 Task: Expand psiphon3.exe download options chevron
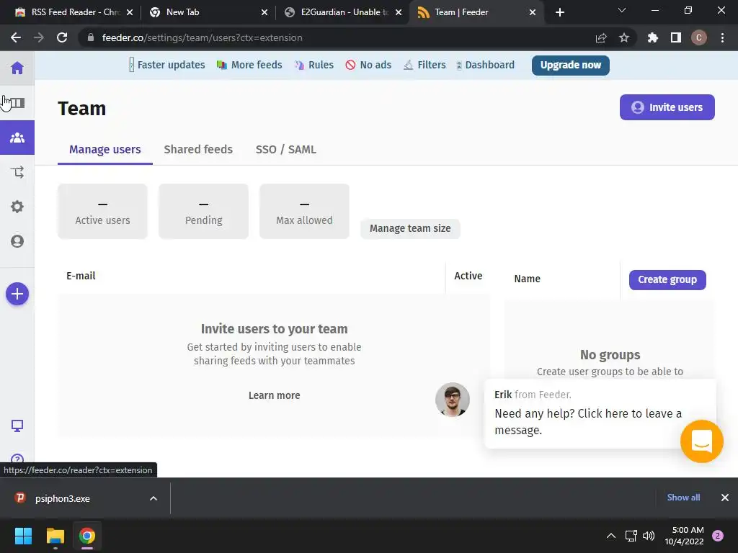click(x=154, y=498)
